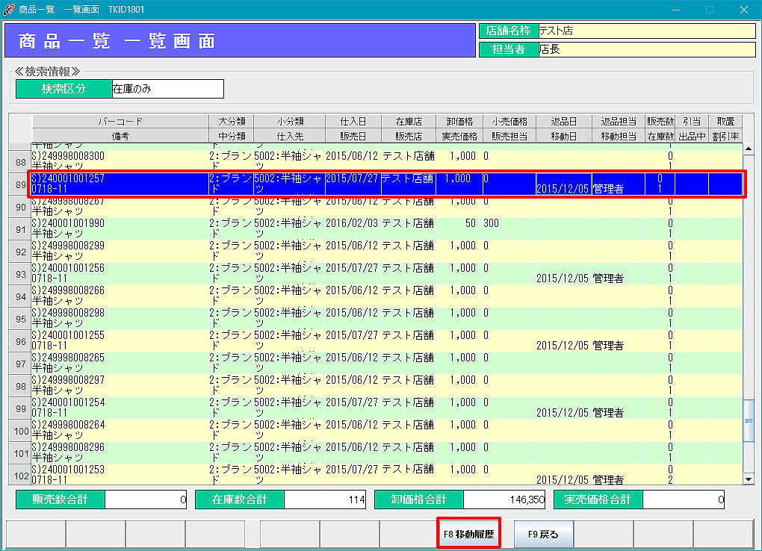Click the 店舗名称 field showing テスト店
Screen dimensions: 762x551
click(x=646, y=31)
